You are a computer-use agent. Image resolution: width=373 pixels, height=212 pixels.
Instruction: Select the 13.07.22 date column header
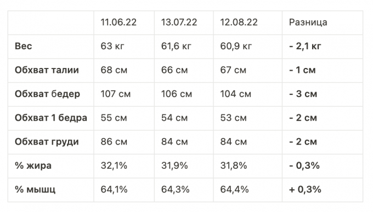click(179, 22)
